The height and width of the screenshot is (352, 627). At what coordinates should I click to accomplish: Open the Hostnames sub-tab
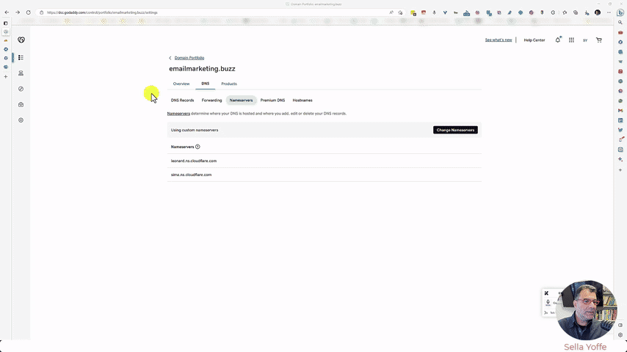coord(302,100)
